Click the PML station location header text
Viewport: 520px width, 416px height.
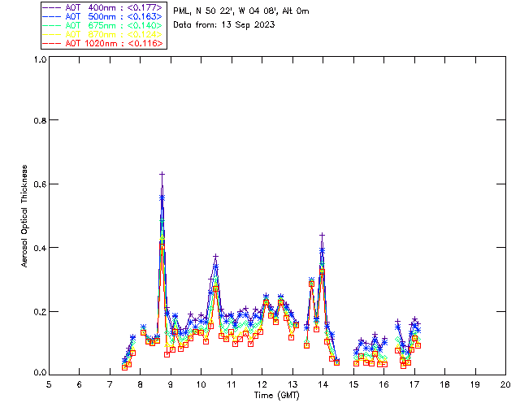click(x=241, y=11)
